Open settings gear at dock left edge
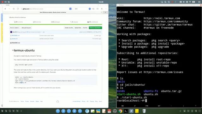The width and height of the screenshot is (202, 114). [2, 111]
